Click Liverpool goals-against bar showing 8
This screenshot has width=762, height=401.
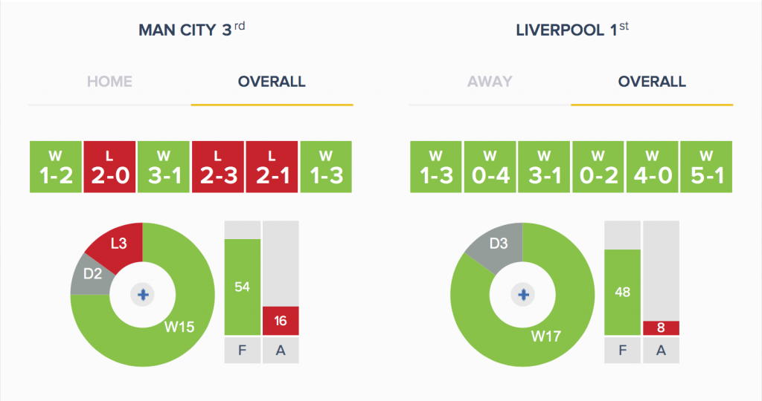(x=661, y=327)
